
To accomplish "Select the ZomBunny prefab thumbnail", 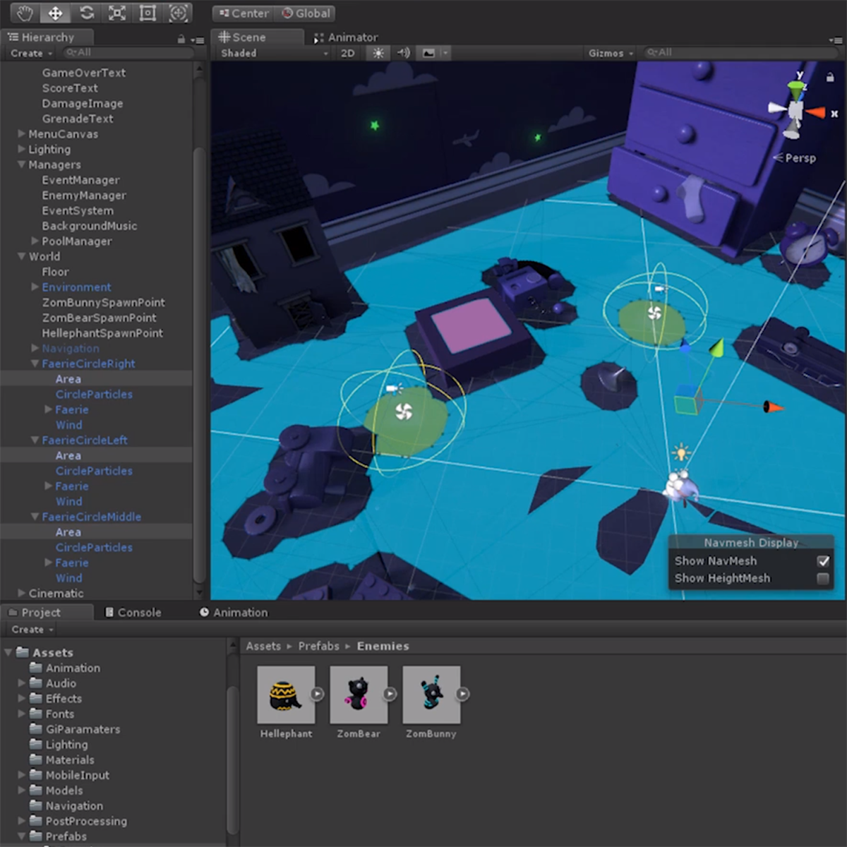I will coord(431,695).
